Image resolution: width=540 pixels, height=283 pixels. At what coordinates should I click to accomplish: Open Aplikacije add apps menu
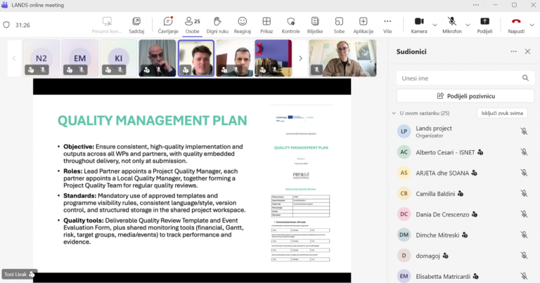click(364, 25)
